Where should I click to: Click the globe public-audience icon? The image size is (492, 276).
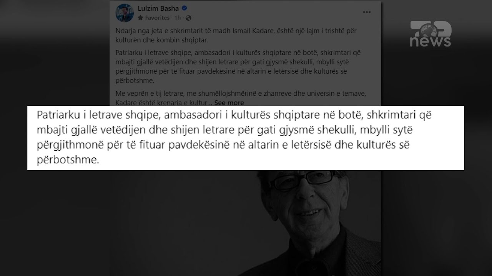click(x=188, y=18)
